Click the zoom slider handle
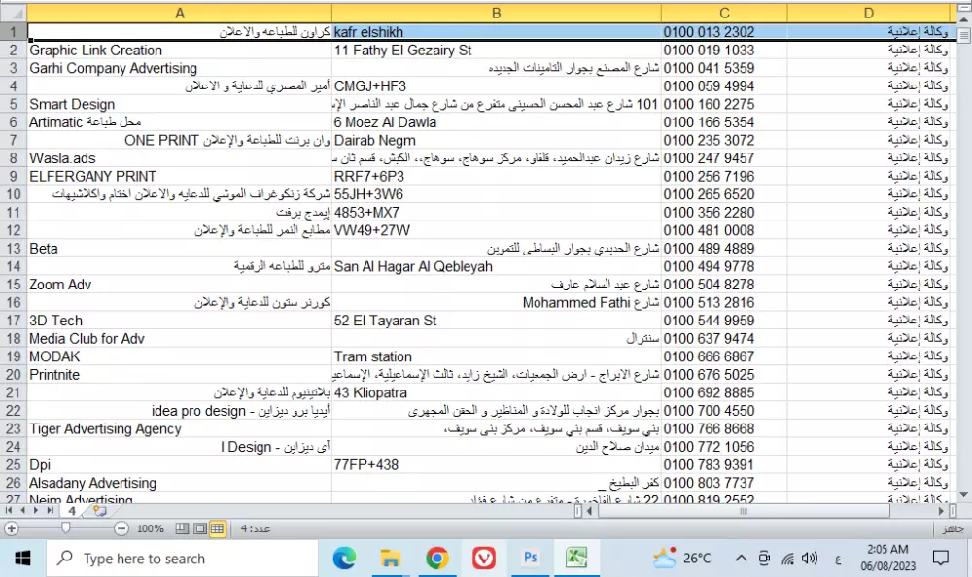Viewport: 972px width, 577px height. (65, 528)
